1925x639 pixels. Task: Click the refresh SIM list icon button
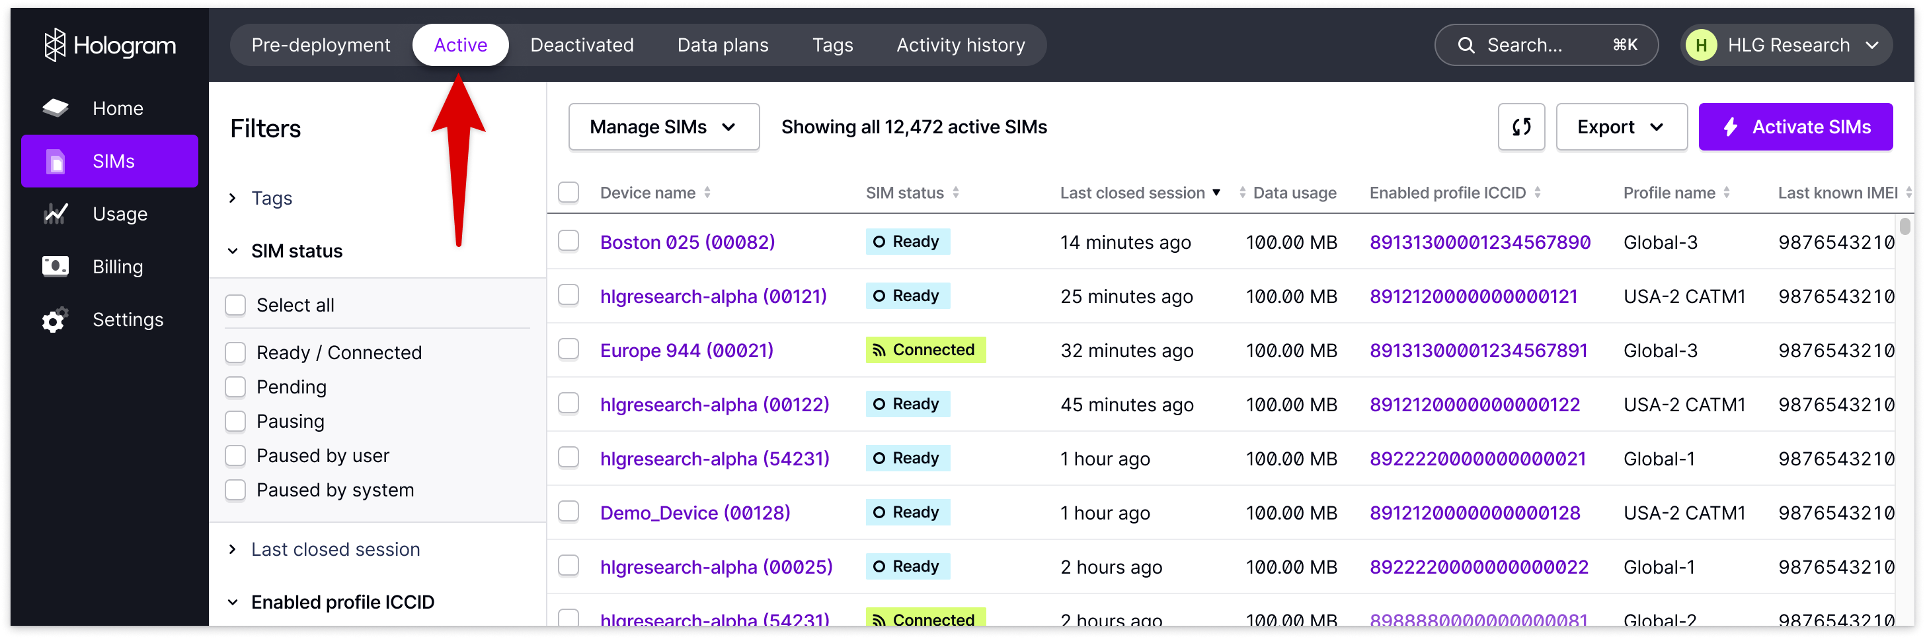pyautogui.click(x=1520, y=127)
